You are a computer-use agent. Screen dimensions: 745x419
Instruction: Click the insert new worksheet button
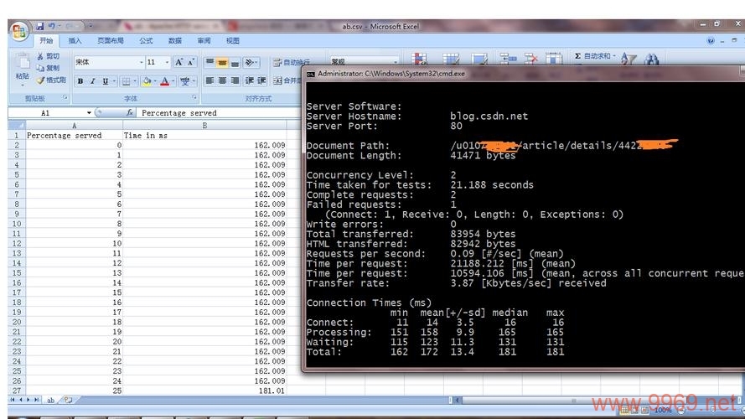[x=68, y=400]
